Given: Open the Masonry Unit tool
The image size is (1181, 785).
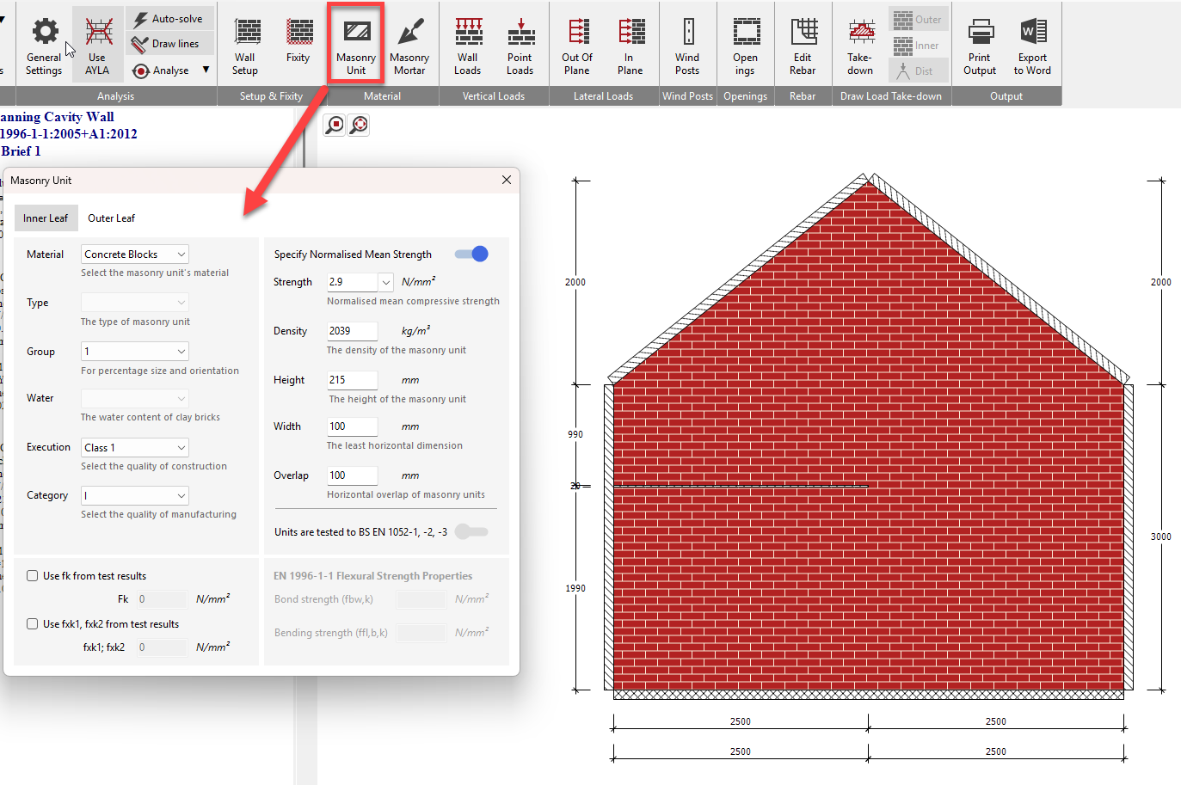Looking at the screenshot, I should tap(356, 43).
